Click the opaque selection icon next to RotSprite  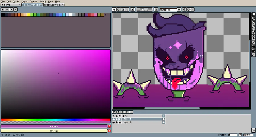[156, 9]
